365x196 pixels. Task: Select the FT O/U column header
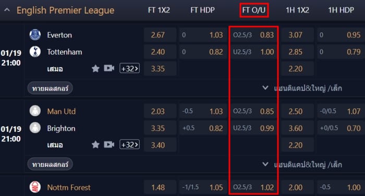(254, 10)
